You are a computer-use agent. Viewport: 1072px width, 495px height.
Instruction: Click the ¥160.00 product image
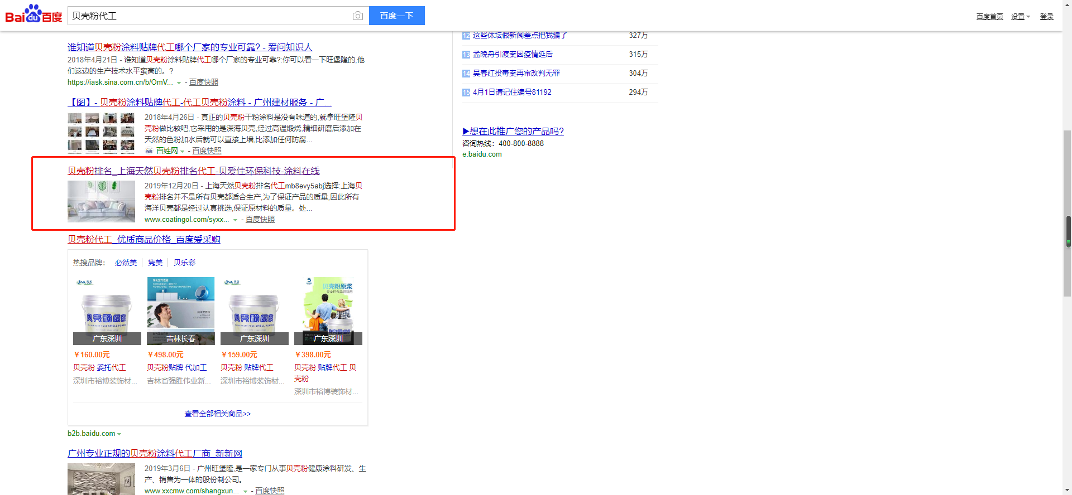click(107, 311)
